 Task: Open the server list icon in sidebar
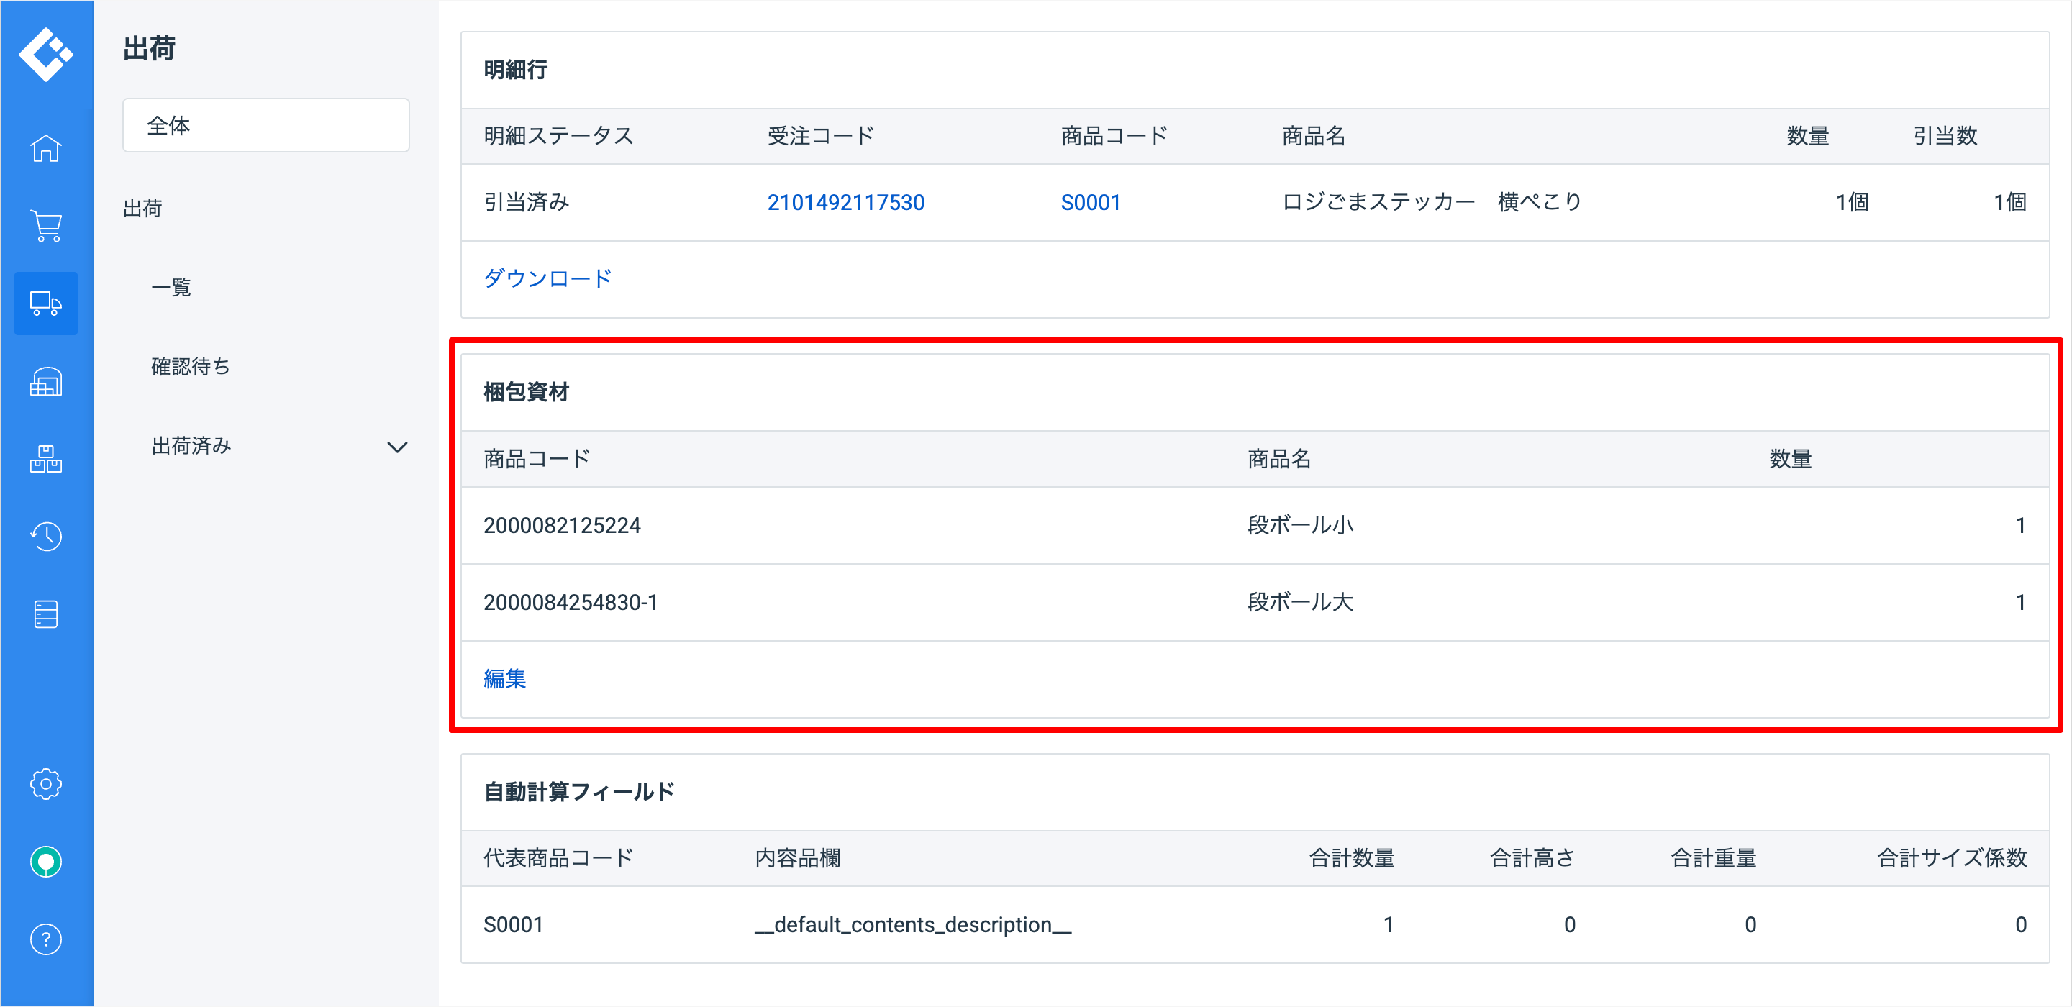[46, 614]
